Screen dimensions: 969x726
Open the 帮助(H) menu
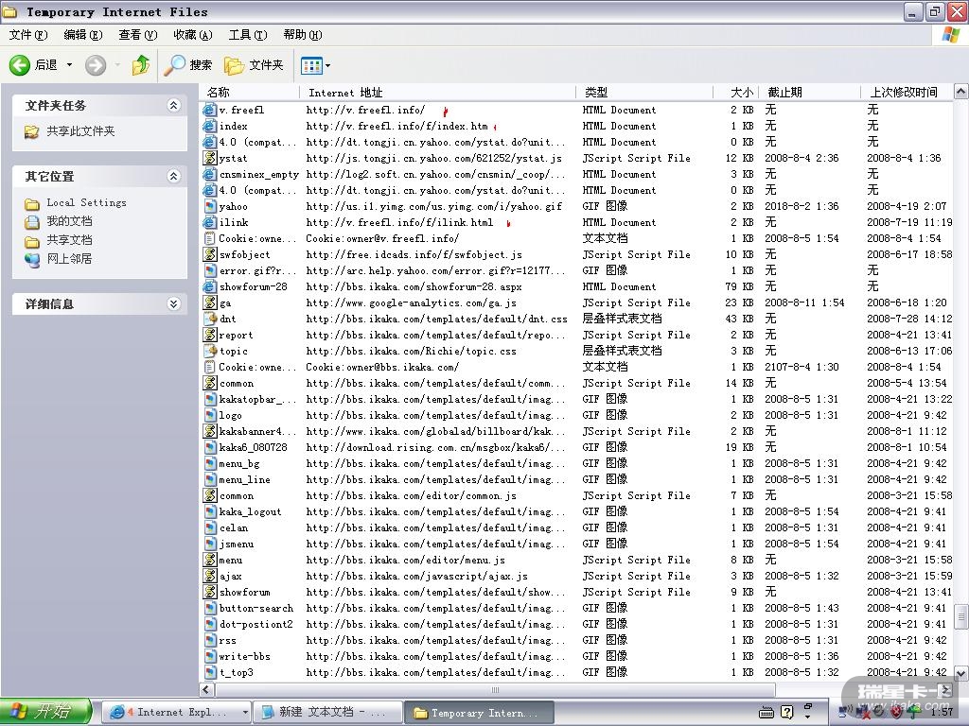303,35
